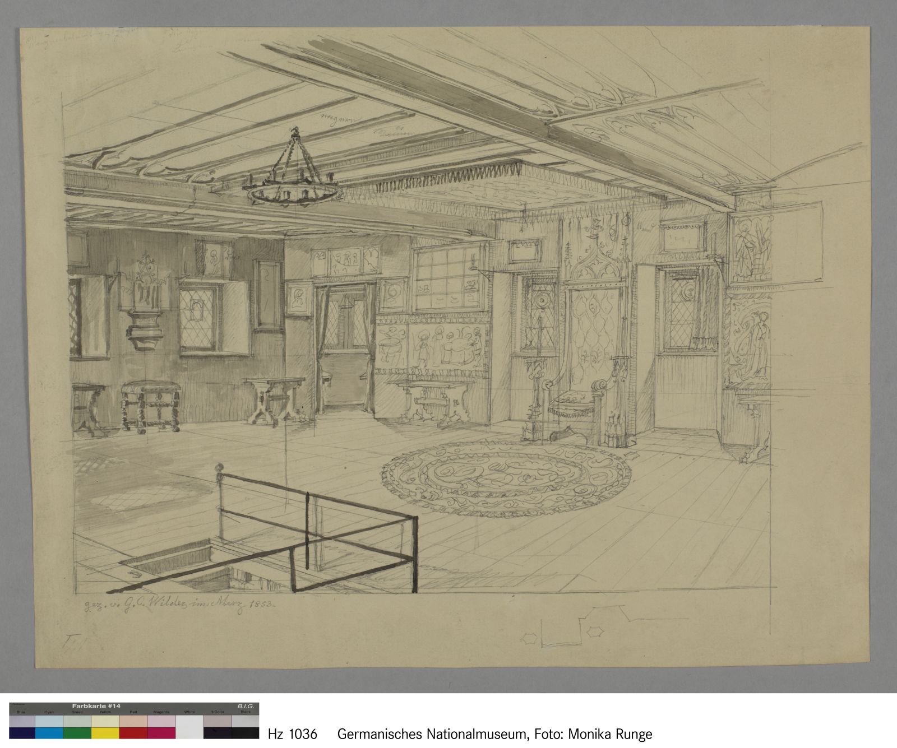Click the B.I.G. logo on color card
Viewport: 897px width, 748px height.
click(246, 706)
